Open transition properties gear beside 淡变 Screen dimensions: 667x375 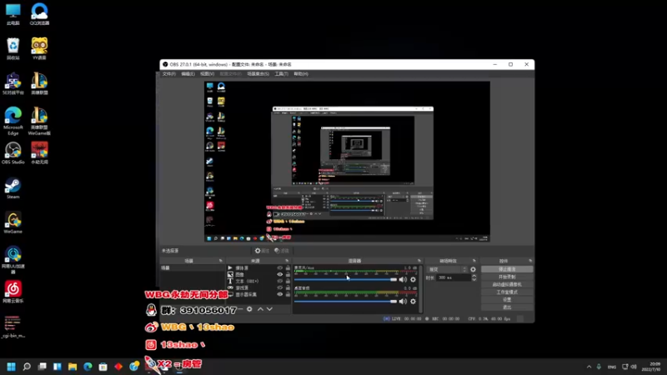(x=473, y=269)
